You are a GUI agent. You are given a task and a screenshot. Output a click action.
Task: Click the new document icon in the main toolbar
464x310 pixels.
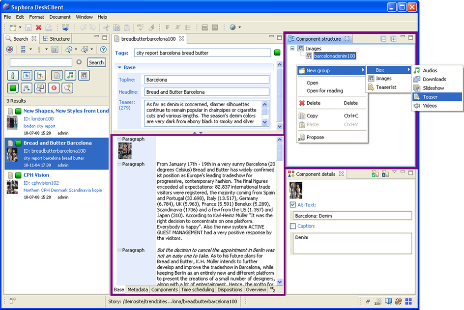point(13,28)
